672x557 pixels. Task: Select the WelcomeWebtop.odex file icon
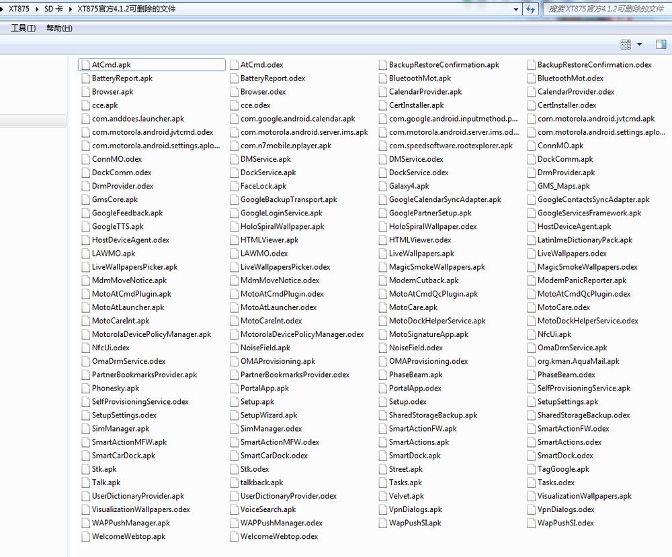click(x=234, y=536)
